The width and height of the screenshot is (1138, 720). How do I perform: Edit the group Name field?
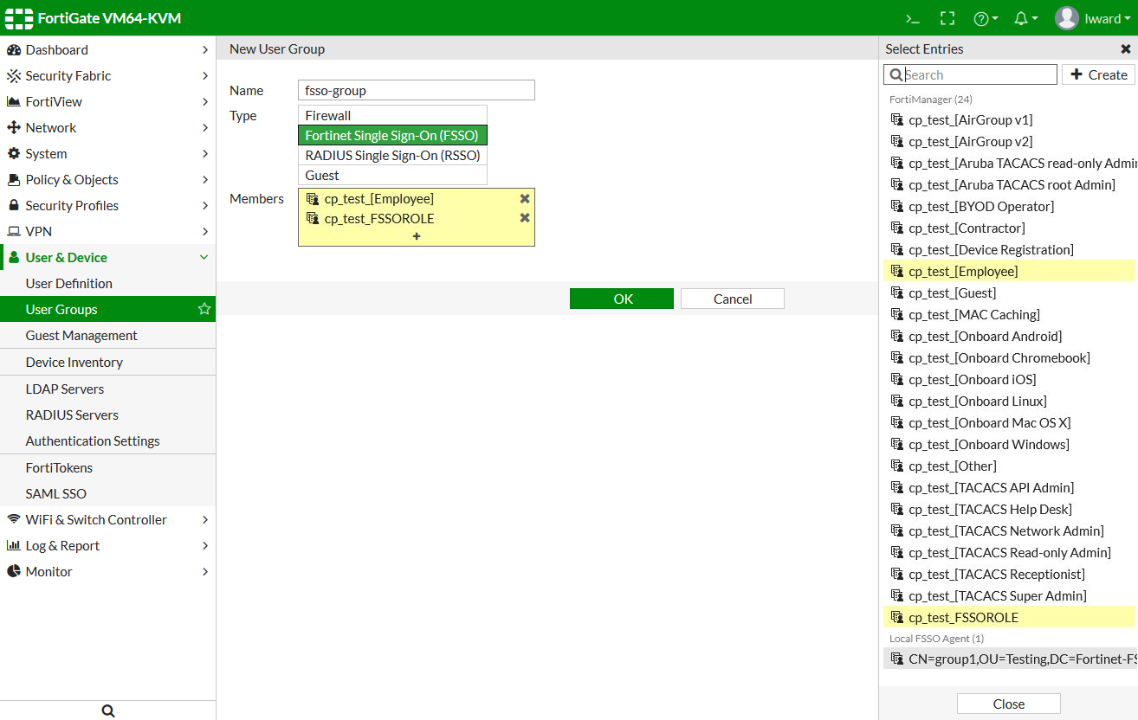(x=417, y=90)
